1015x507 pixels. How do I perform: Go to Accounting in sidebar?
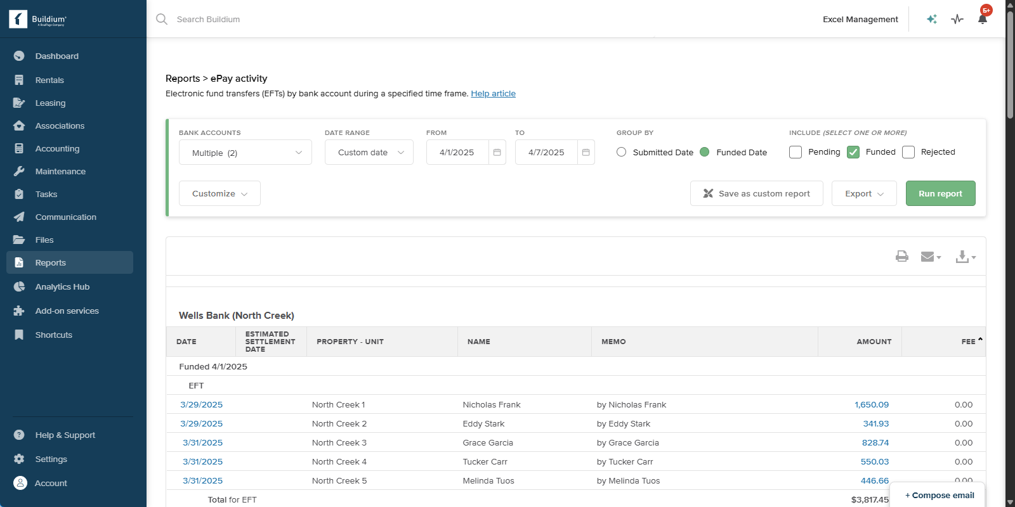57,149
